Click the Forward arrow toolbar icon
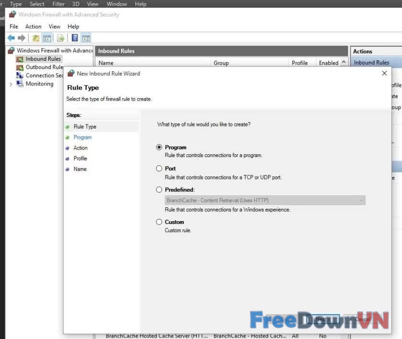The width and height of the screenshot is (402, 339). tap(22, 38)
